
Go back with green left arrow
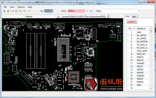pyautogui.click(x=24, y=11)
